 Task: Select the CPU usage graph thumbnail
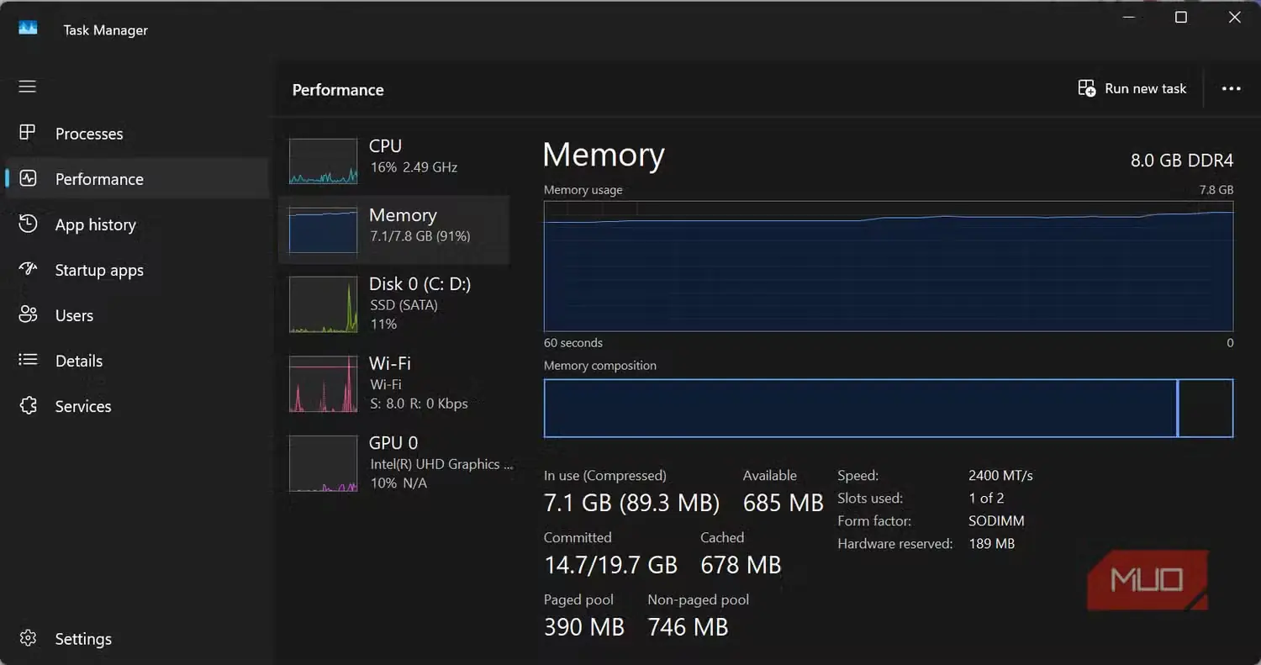coord(324,161)
